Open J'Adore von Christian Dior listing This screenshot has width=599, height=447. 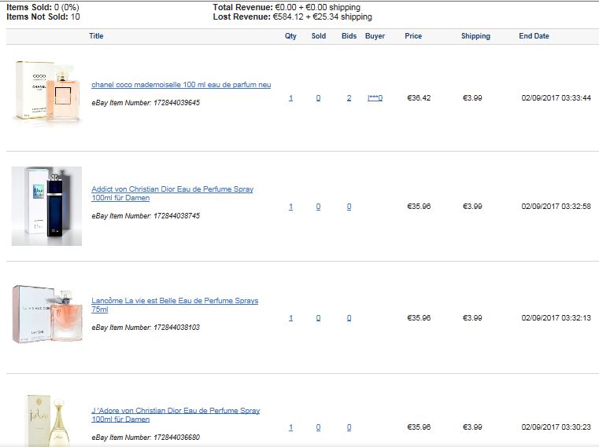coord(176,415)
